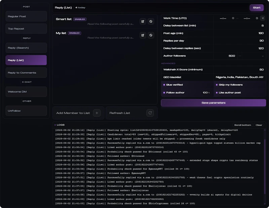Image resolution: width=269 pixels, height=208 pixels.
Task: Click the Refresh List button
Action: pos(131,113)
